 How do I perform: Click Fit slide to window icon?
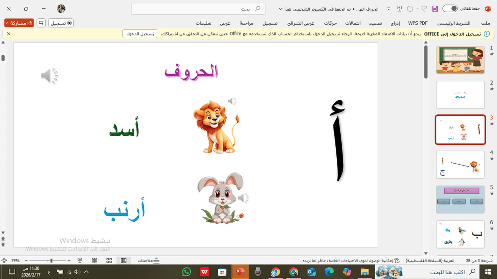pyautogui.click(x=4, y=260)
